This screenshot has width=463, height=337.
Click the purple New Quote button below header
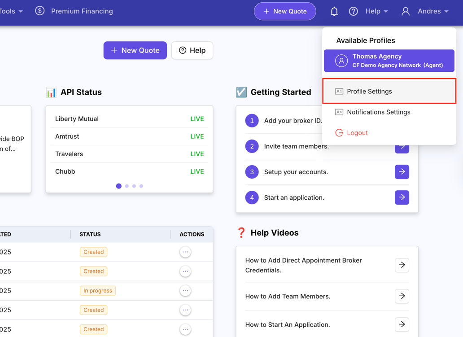135,50
